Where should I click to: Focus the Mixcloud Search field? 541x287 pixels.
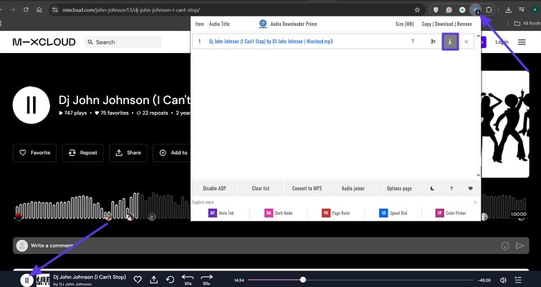point(123,42)
